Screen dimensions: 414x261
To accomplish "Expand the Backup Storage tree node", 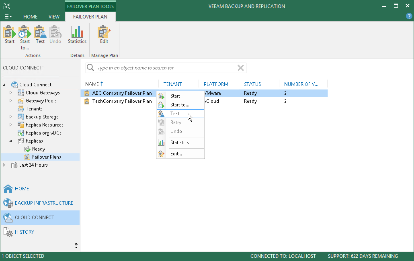I will tap(10, 117).
